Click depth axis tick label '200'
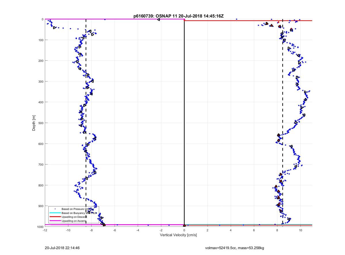The width and height of the screenshot is (345, 255). click(41, 61)
